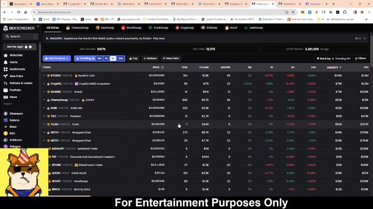Click the WoofSwap DEX icon
373x209 pixels.
pos(123,28)
